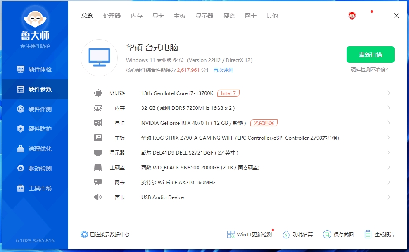The width and height of the screenshot is (409, 252).
Task: Click the 硬件体检 sidebar icon
Action: 21,69
